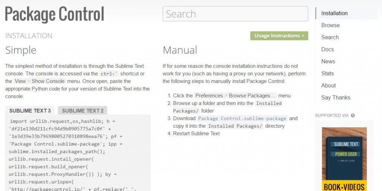Click the arrow on Usage Instructions button

[304, 36]
